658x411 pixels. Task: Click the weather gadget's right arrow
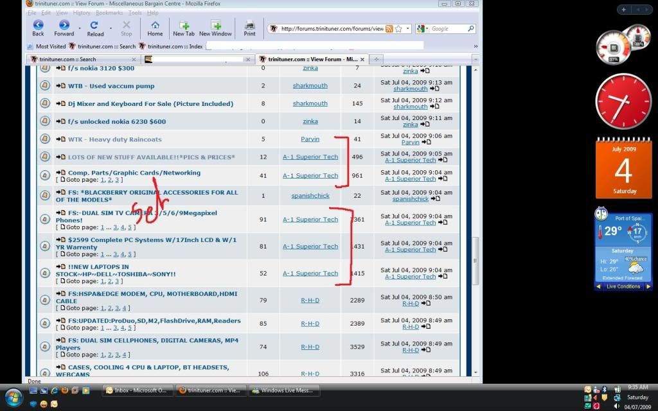point(648,287)
